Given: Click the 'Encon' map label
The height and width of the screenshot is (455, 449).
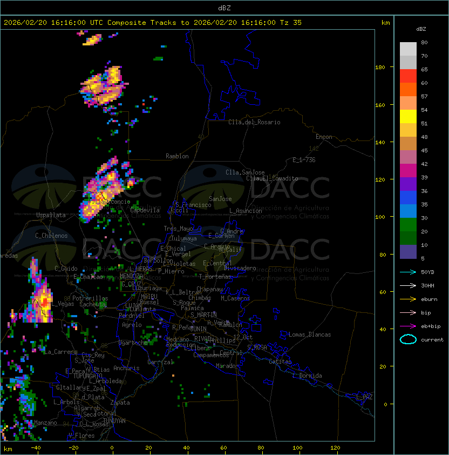Looking at the screenshot, I should 324,137.
